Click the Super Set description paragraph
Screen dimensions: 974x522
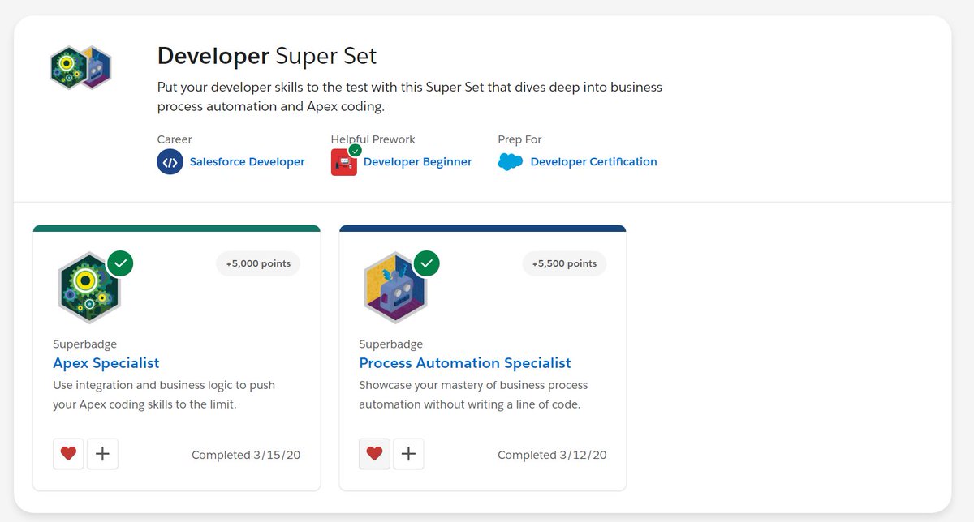point(410,96)
